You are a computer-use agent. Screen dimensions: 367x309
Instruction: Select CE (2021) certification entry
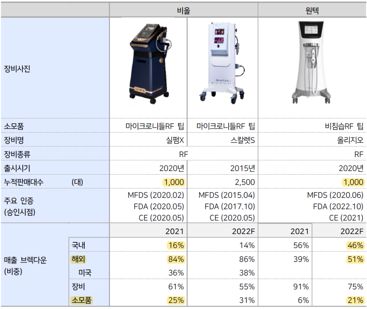[346, 218]
